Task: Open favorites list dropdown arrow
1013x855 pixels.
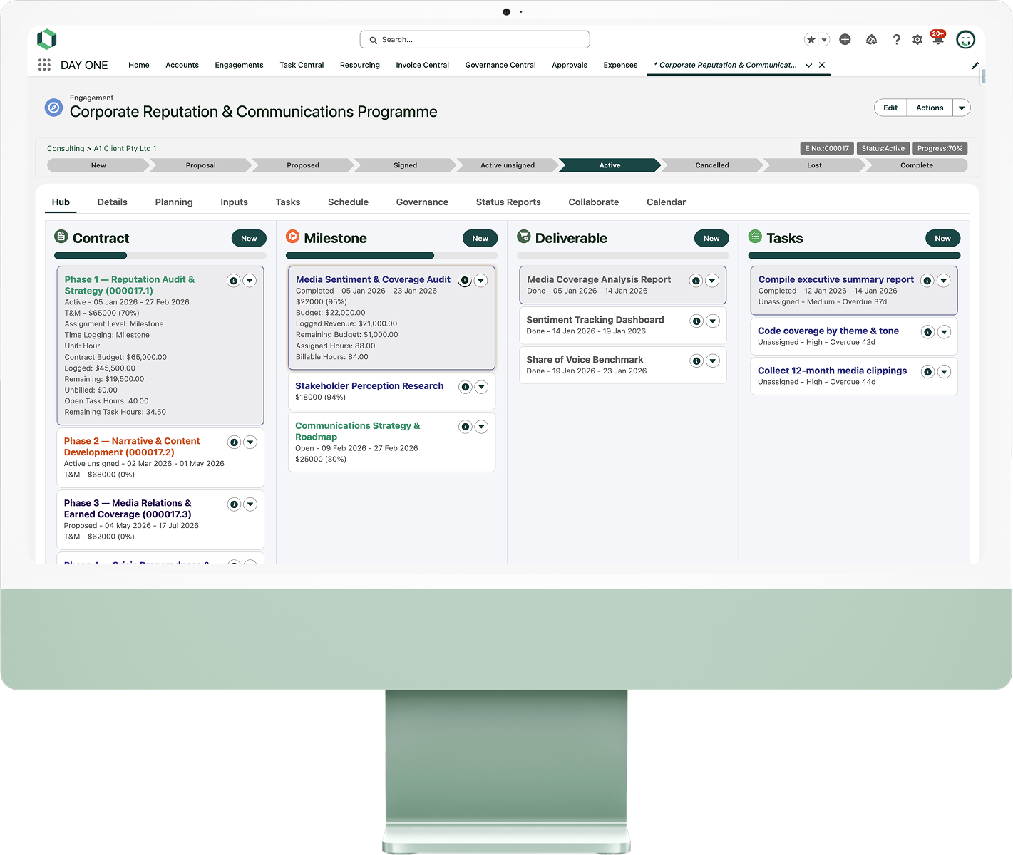Action: click(x=824, y=40)
